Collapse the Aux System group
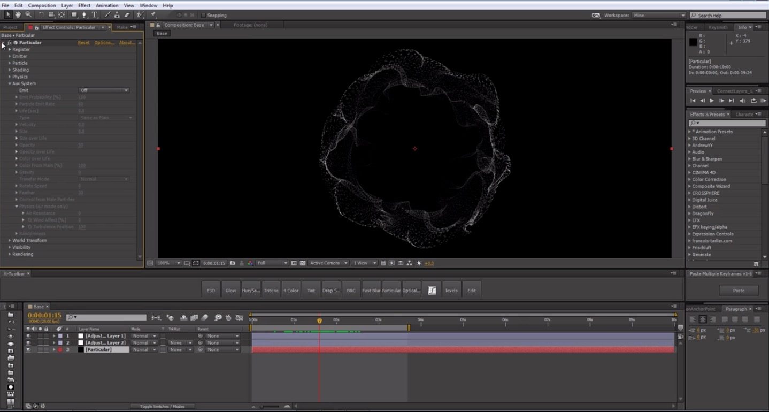Viewport: 769px width, 412px height. (10, 83)
